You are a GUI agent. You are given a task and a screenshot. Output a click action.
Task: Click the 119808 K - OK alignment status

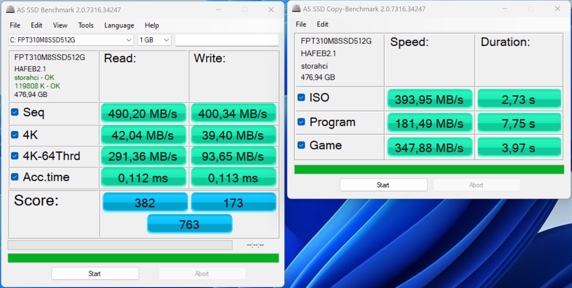[x=37, y=86]
